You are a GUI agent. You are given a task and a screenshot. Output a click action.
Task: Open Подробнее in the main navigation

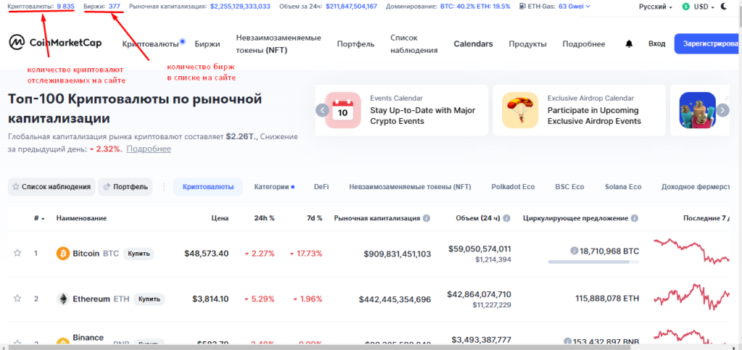[583, 44]
